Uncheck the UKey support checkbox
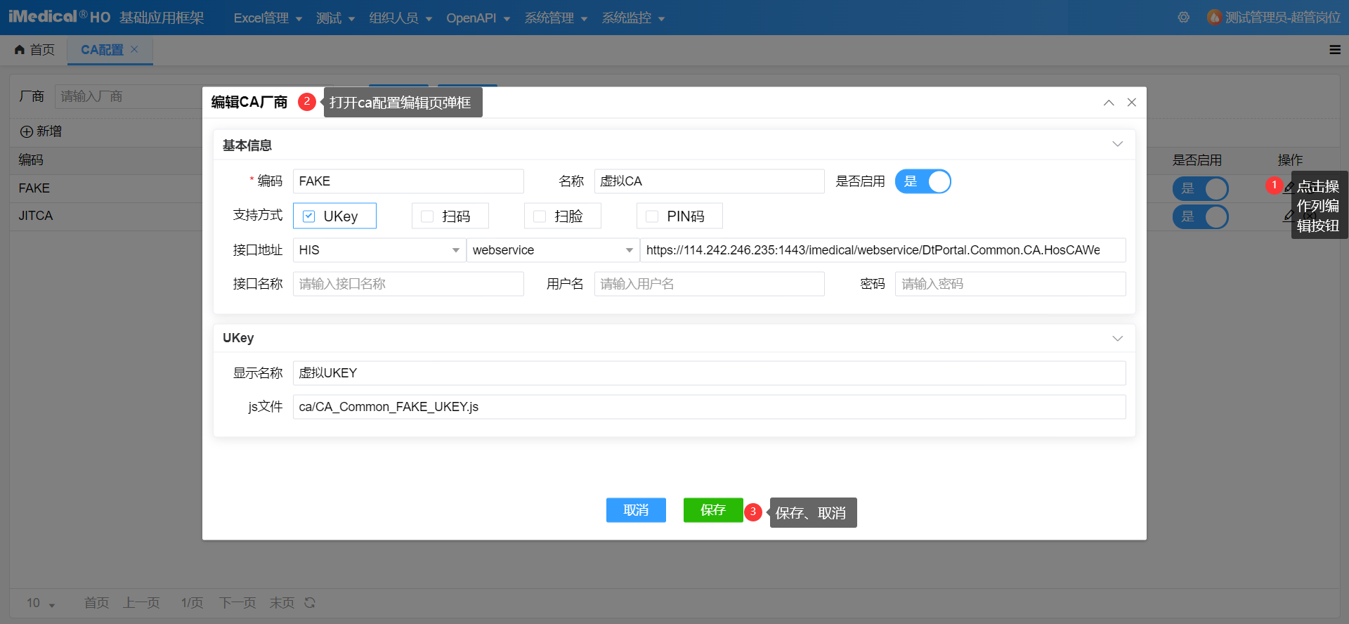1349x624 pixels. click(x=308, y=216)
